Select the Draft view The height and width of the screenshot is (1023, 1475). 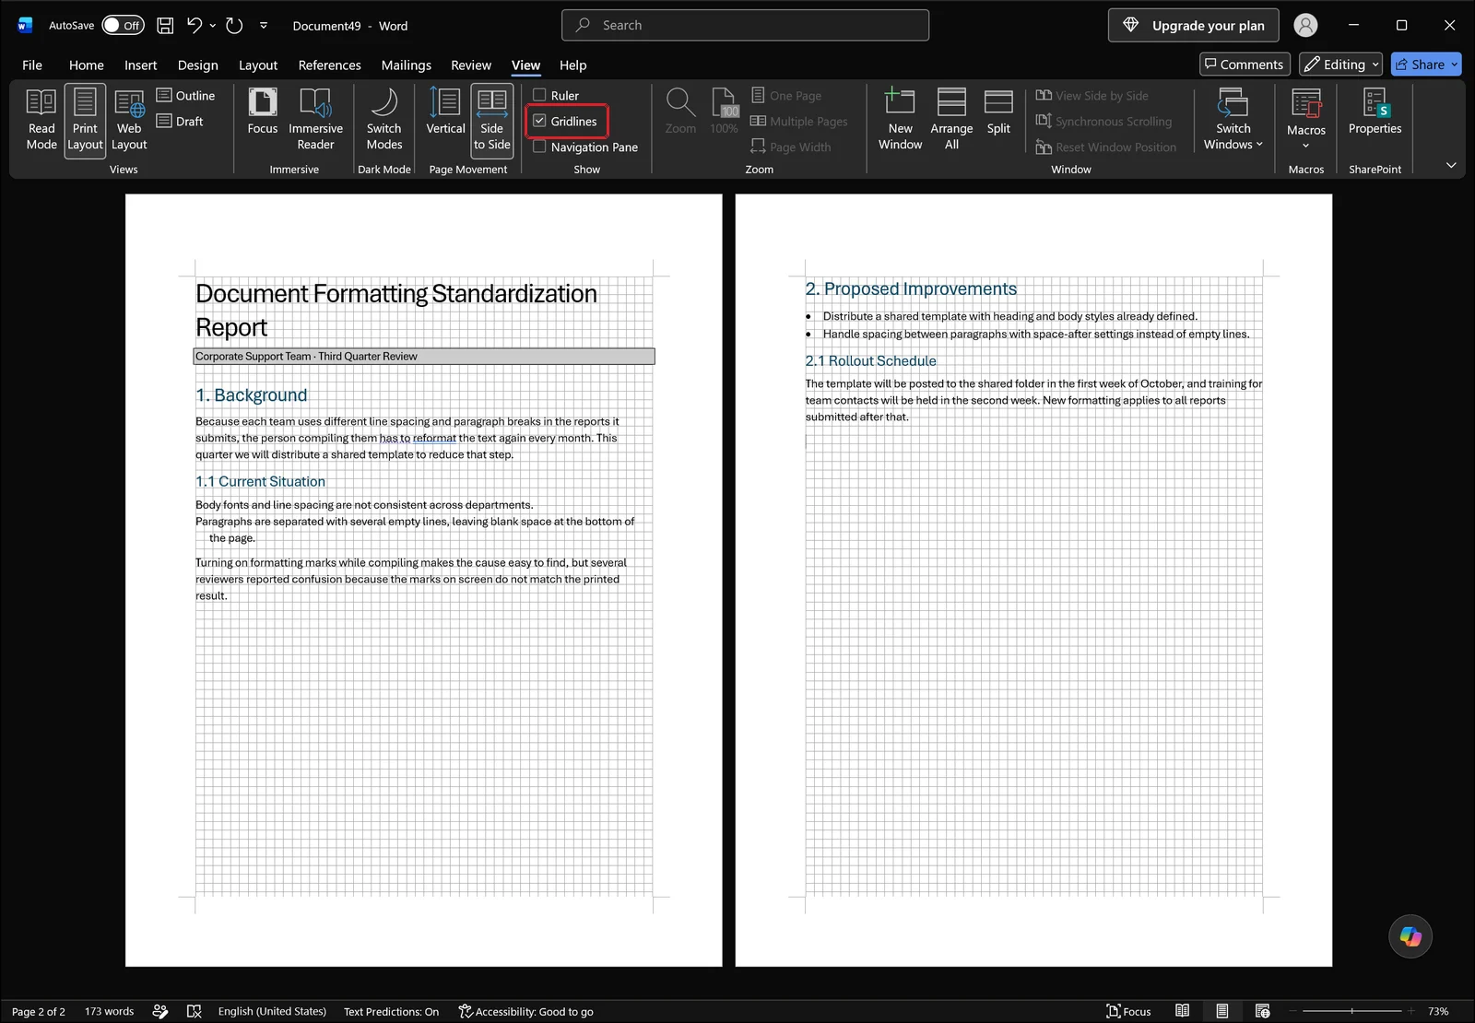coord(180,121)
